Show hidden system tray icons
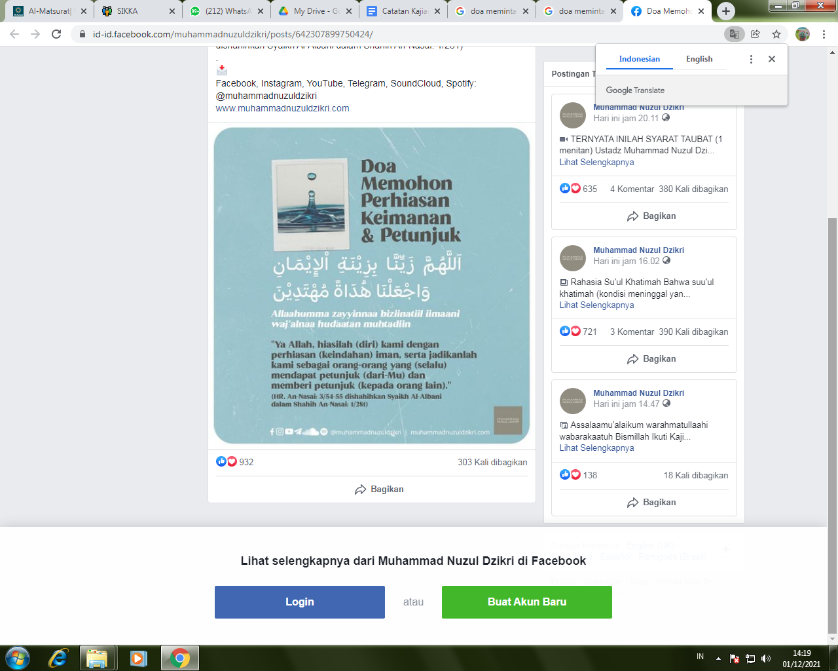Screen dimensions: 838x671 (718, 659)
